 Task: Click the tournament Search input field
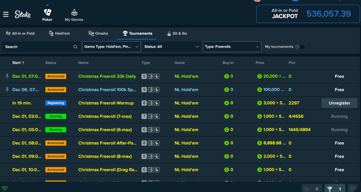click(x=37, y=47)
